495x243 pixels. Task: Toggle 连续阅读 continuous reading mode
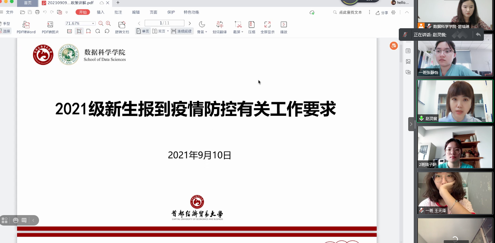182,31
